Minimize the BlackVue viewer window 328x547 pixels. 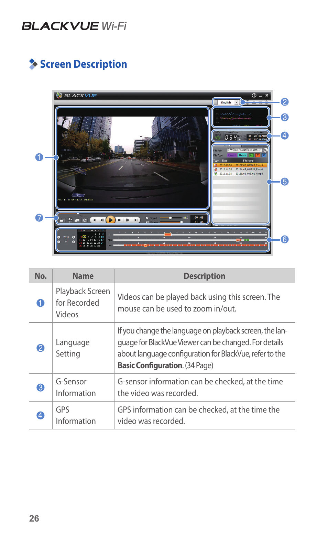click(x=261, y=96)
